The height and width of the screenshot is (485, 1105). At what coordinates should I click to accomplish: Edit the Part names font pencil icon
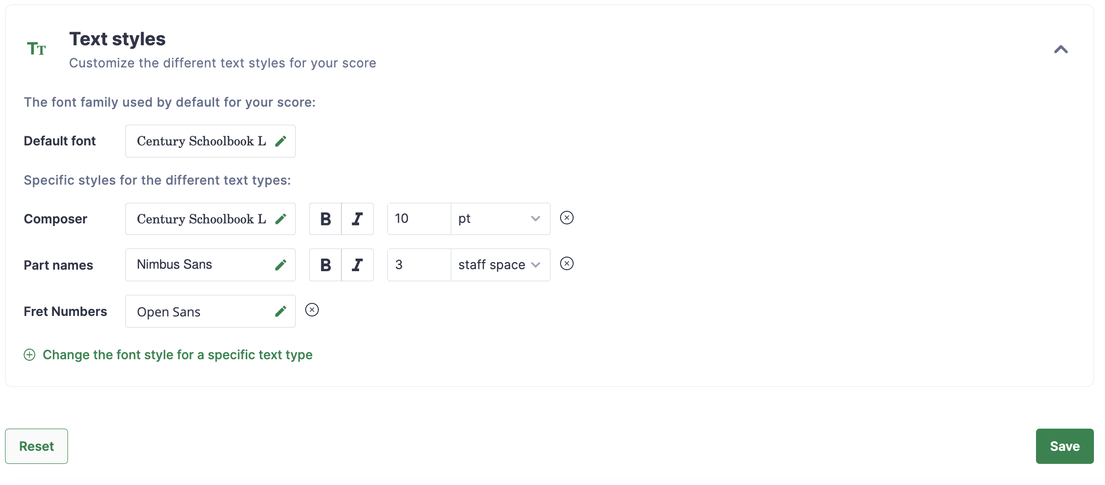pos(281,265)
